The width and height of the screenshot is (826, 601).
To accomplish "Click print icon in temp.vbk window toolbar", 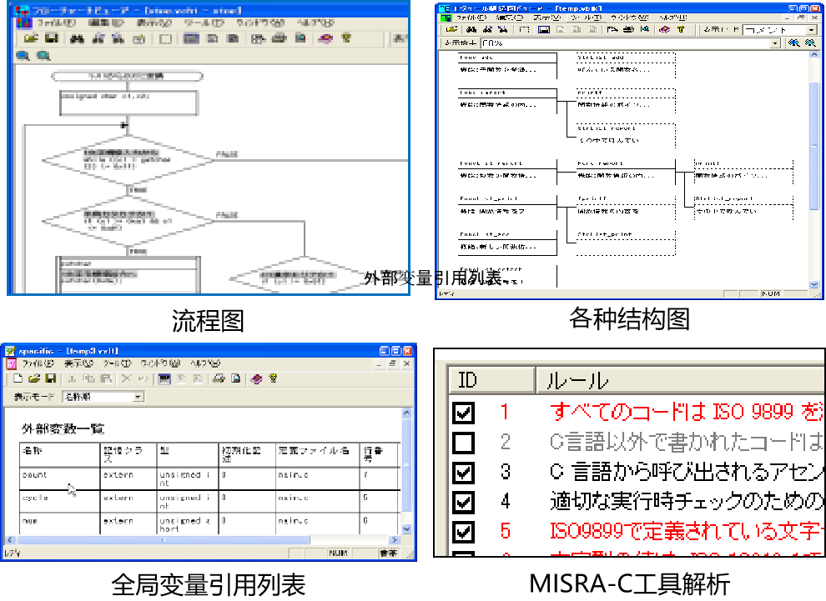I will (628, 29).
